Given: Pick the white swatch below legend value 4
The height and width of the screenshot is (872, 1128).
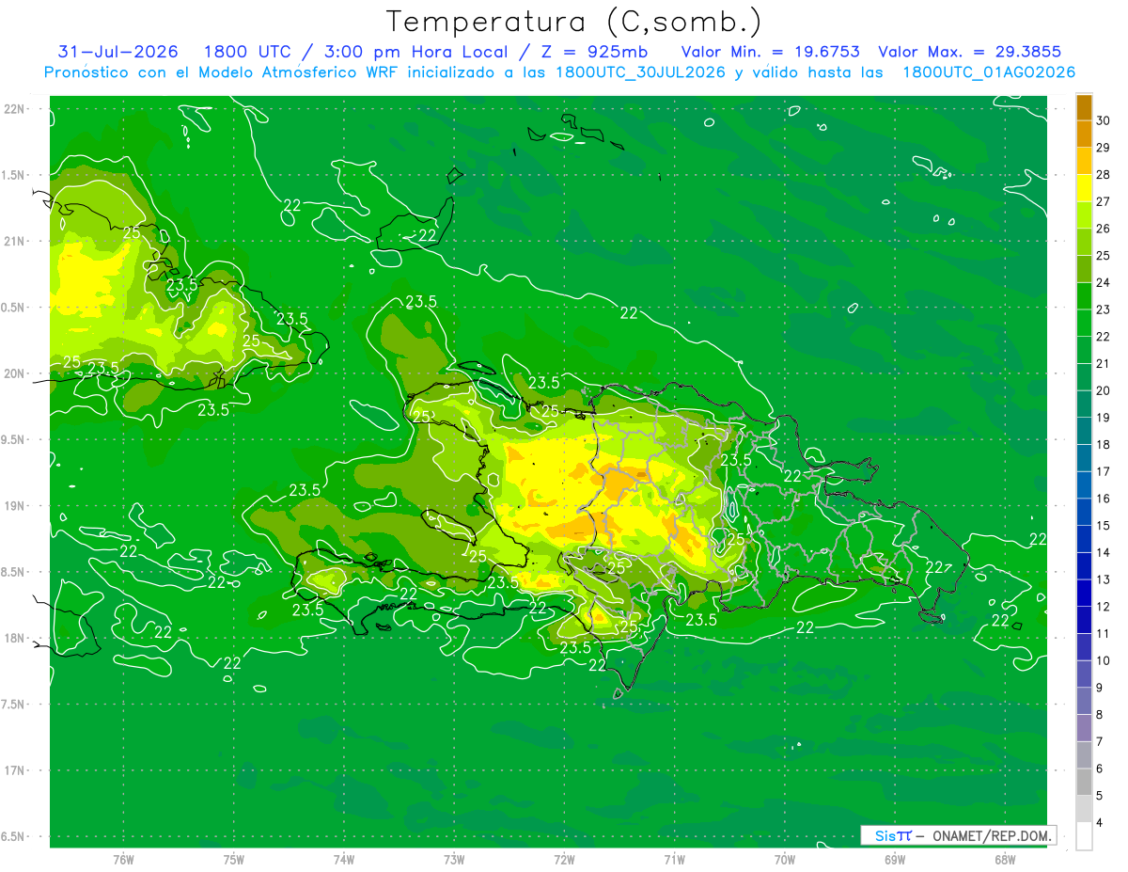Looking at the screenshot, I should [1084, 836].
